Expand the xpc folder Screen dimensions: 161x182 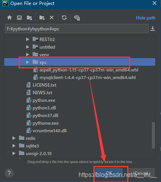[x=27, y=62]
